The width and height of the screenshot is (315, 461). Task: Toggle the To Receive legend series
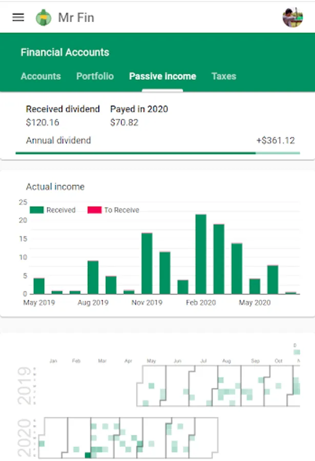[x=121, y=210]
